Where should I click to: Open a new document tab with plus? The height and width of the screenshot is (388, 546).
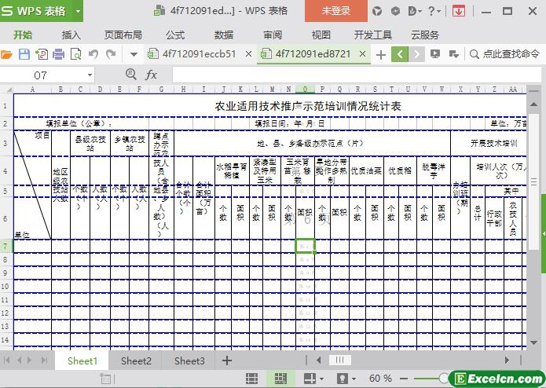(381, 54)
